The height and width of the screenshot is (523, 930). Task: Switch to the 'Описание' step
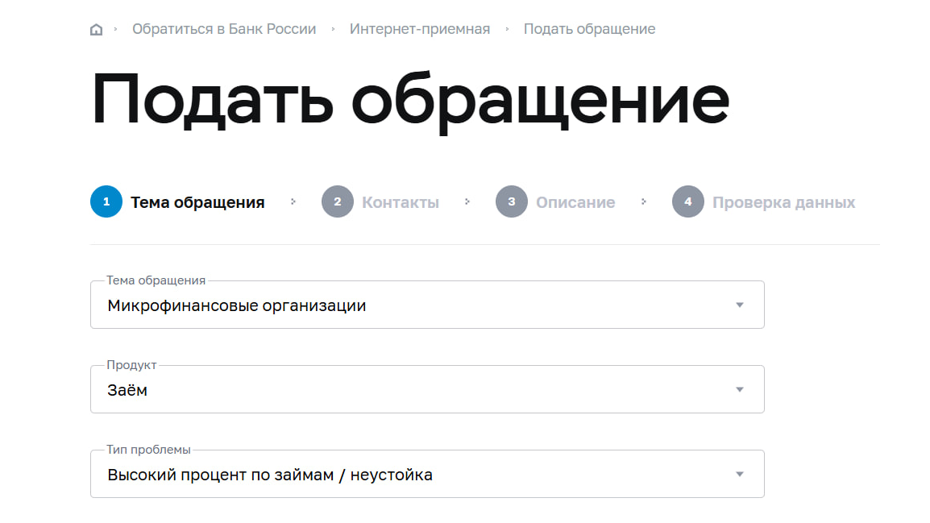tap(575, 202)
